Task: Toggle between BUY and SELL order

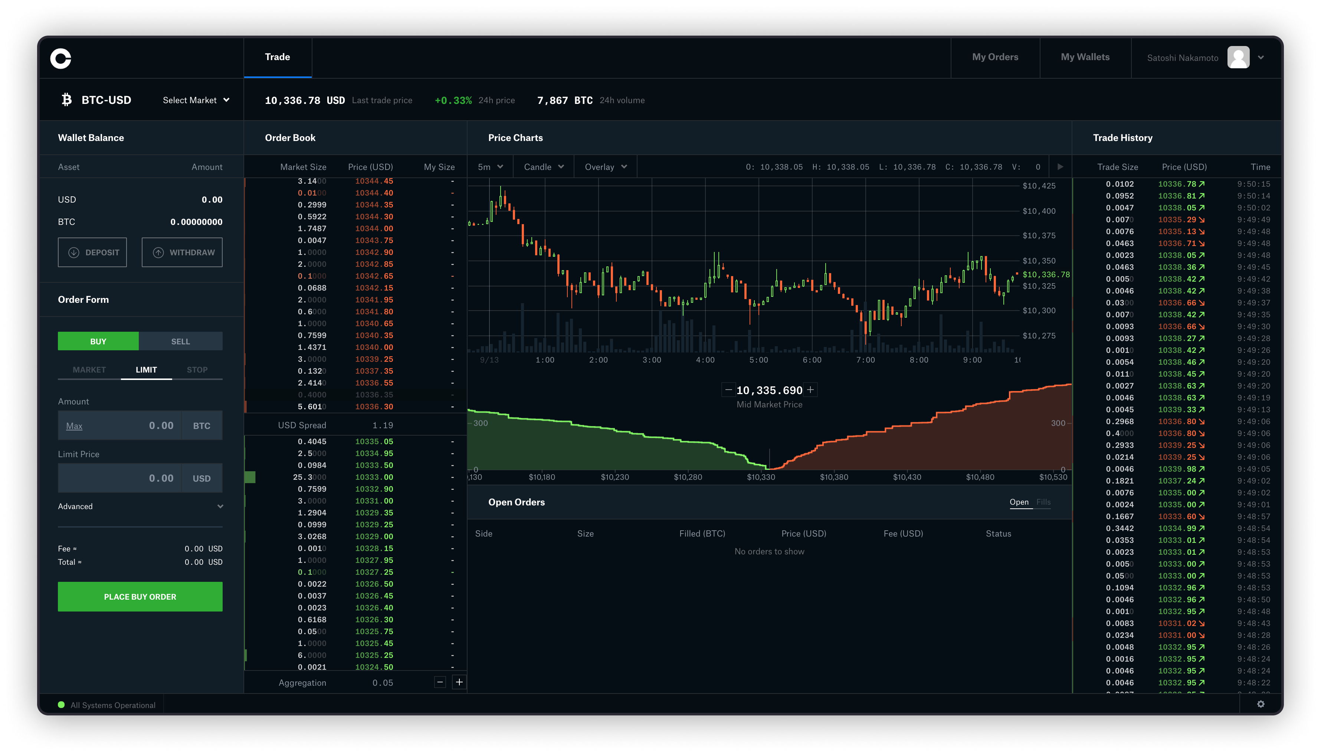Action: tap(181, 340)
